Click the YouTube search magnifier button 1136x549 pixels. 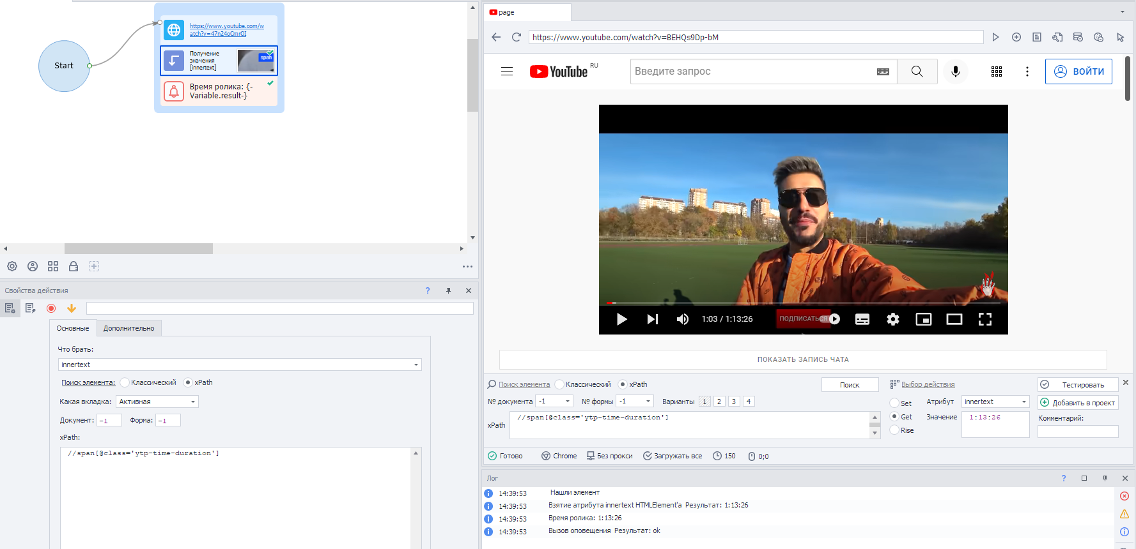pos(917,71)
